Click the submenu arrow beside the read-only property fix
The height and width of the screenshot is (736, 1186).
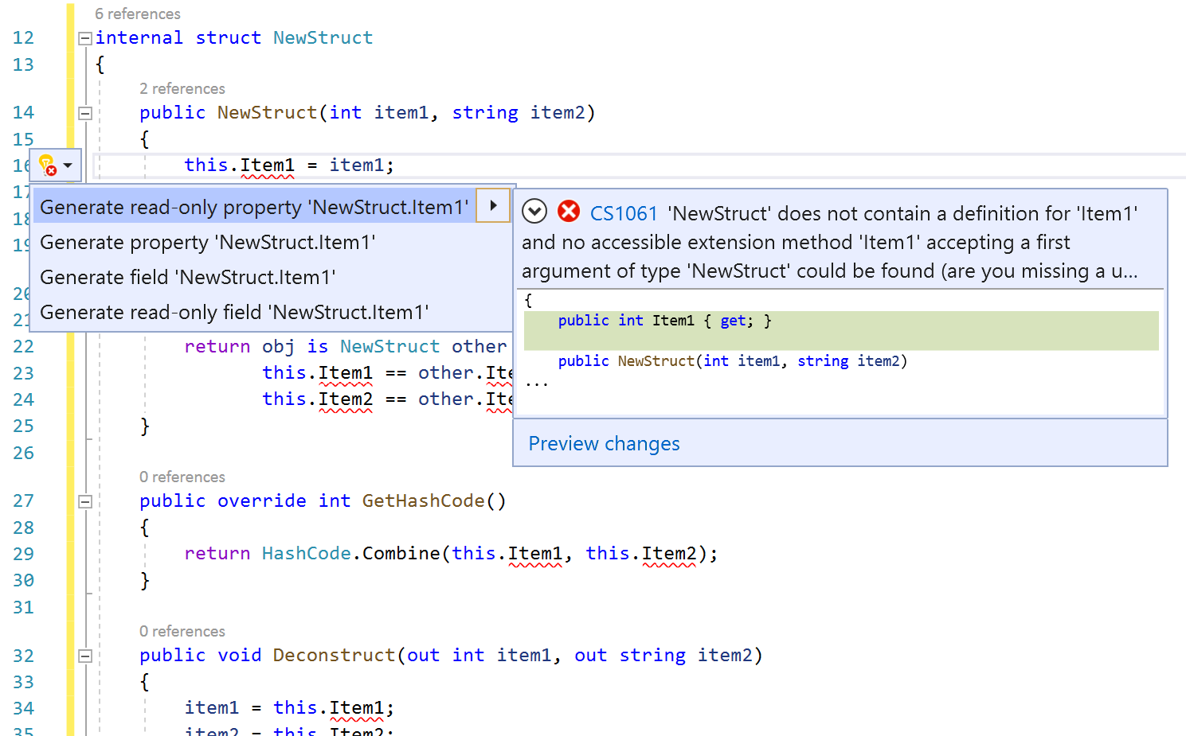[x=493, y=205]
